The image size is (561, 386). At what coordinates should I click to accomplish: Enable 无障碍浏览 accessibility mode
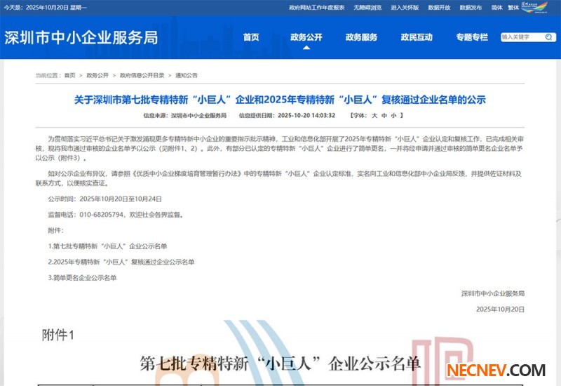(368, 7)
